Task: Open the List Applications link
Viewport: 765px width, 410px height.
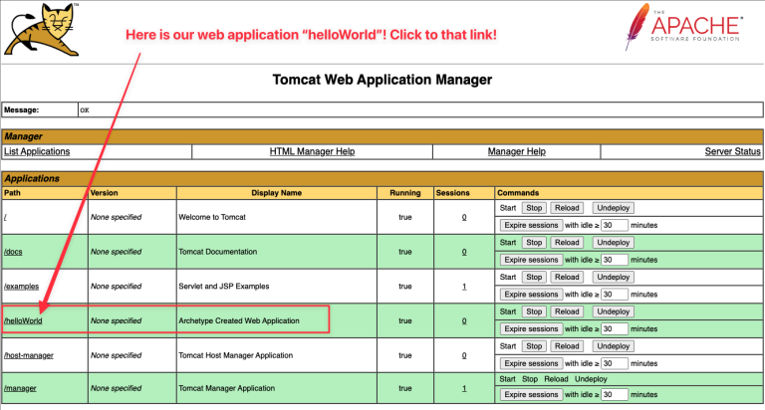Action: coord(37,151)
